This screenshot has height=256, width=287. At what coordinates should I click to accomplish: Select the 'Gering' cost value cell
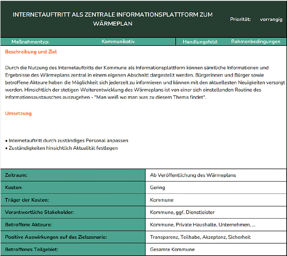click(157, 188)
